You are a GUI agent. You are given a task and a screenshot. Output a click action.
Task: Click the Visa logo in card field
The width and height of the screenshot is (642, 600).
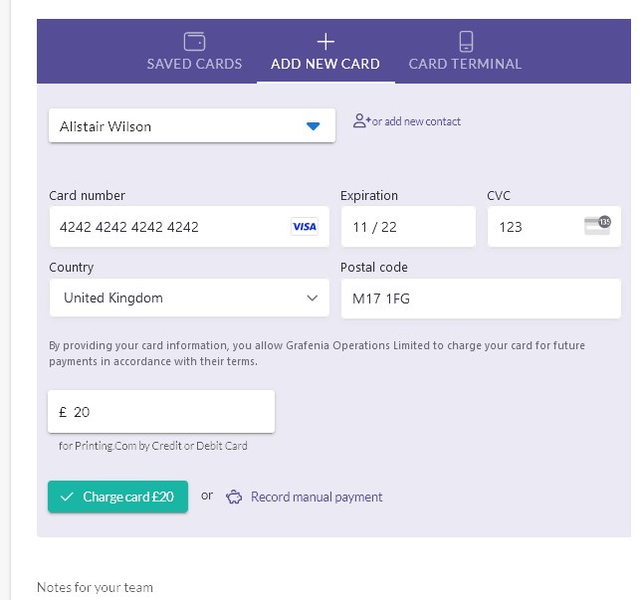click(305, 226)
